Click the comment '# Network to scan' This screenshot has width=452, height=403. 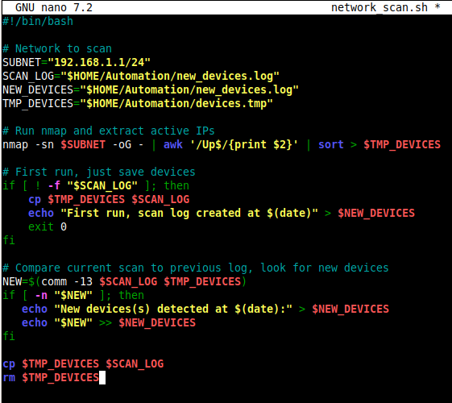pos(57,48)
